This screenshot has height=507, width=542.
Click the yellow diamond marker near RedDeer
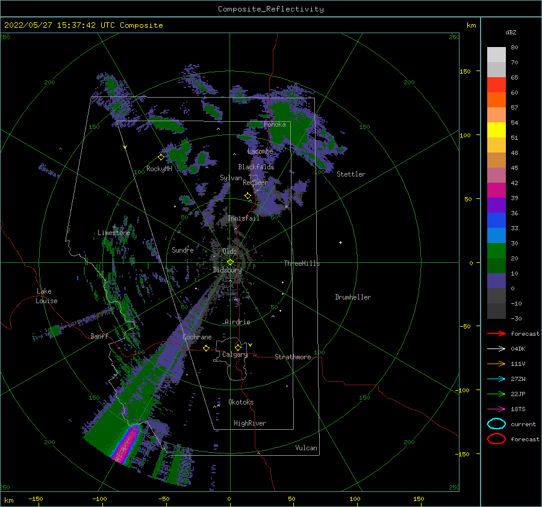pyautogui.click(x=248, y=196)
